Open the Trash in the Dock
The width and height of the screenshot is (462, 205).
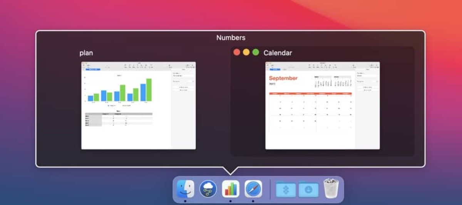pyautogui.click(x=331, y=188)
